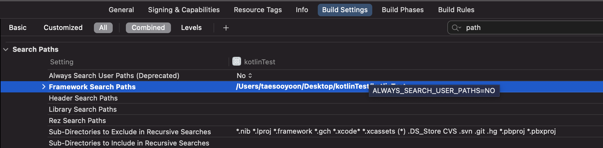Viewport: 603px width, 148px height.
Task: Click the plus add setting button
Action: coord(226,28)
